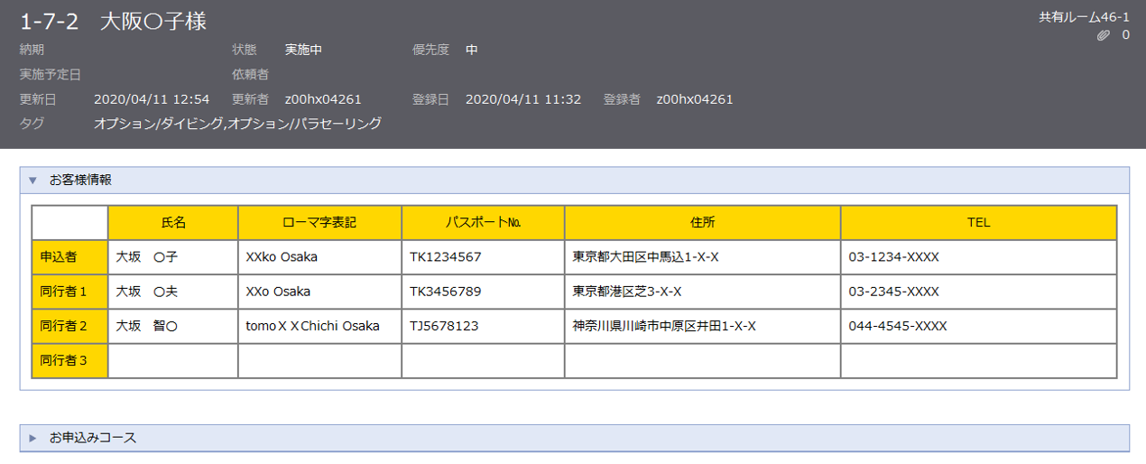Image resolution: width=1146 pixels, height=464 pixels.
Task: Click the title 1-7-2 大阪〇子様
Action: click(114, 22)
